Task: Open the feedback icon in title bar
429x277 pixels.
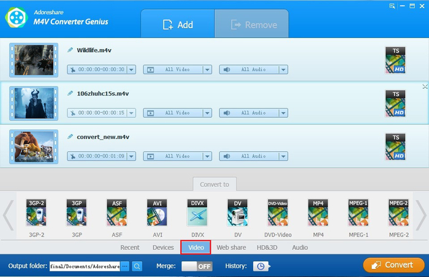Action: [392, 6]
